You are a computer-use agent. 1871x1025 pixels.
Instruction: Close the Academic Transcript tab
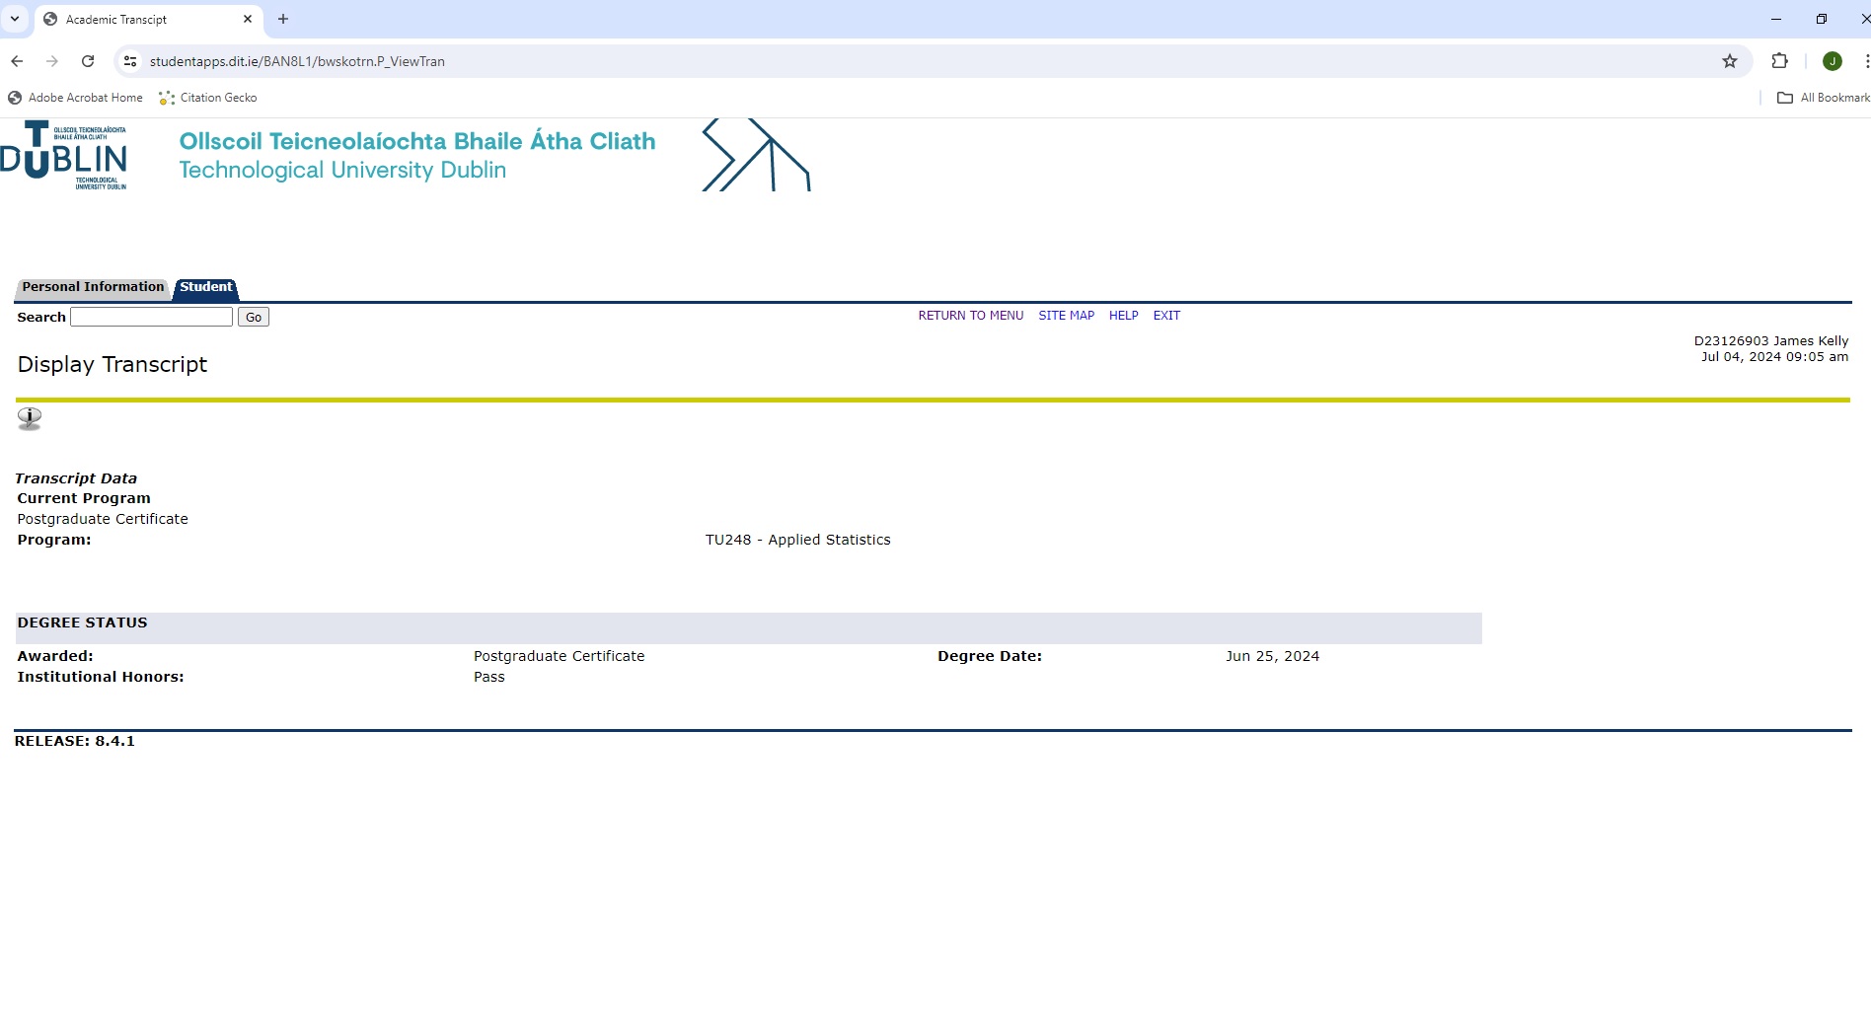coord(248,19)
